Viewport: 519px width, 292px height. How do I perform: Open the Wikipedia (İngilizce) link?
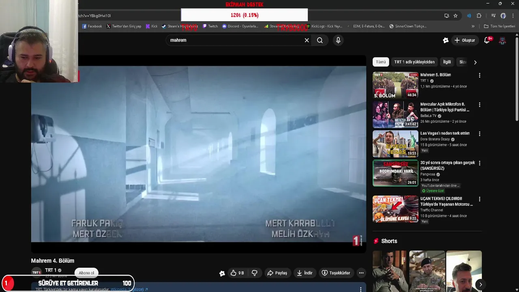(x=129, y=289)
